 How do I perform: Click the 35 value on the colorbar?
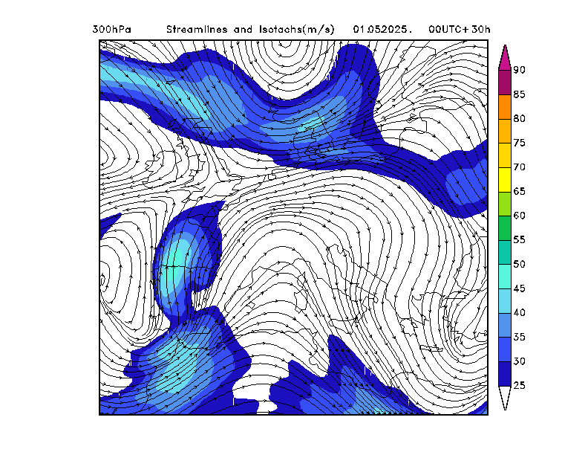[520, 337]
